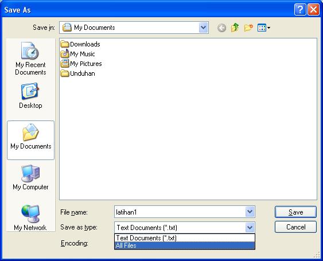This screenshot has width=323, height=261.
Task: Choose All Files from the type list
Action: tap(185, 246)
